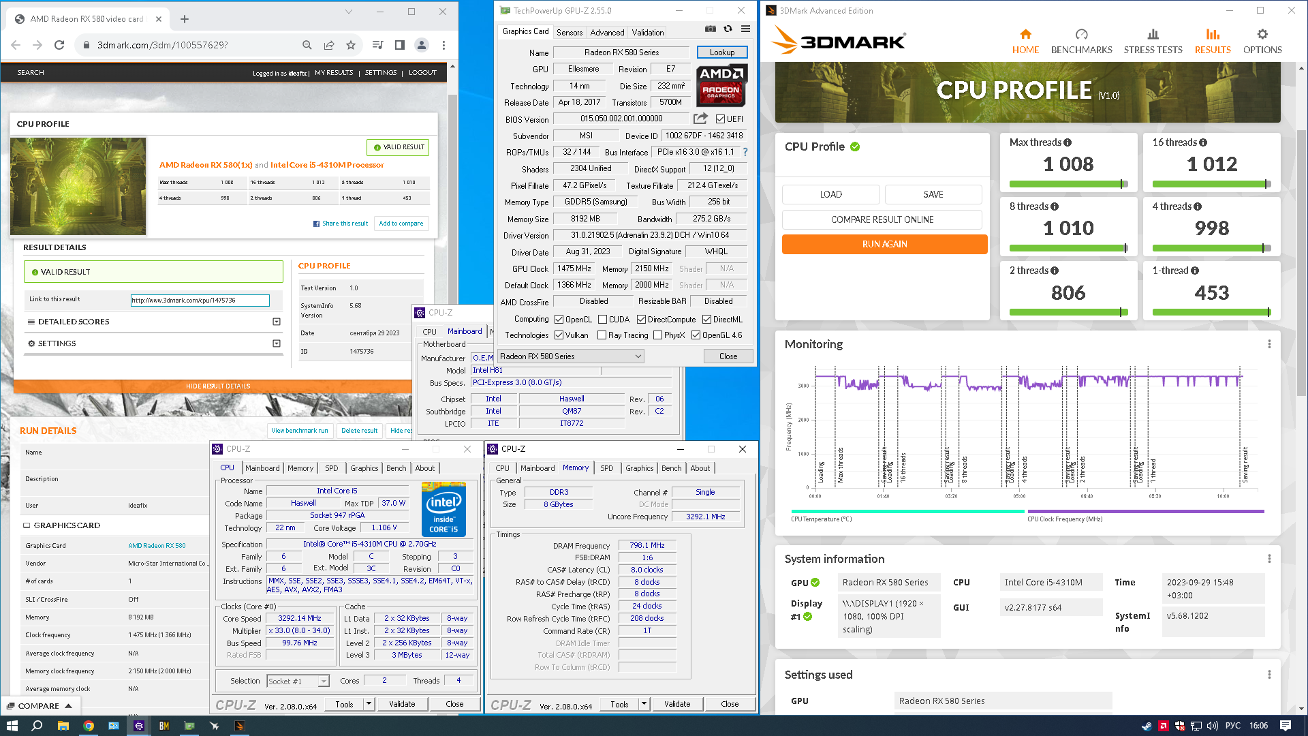Toggle Ray Tracing checkbox in GPU-Z

click(602, 335)
